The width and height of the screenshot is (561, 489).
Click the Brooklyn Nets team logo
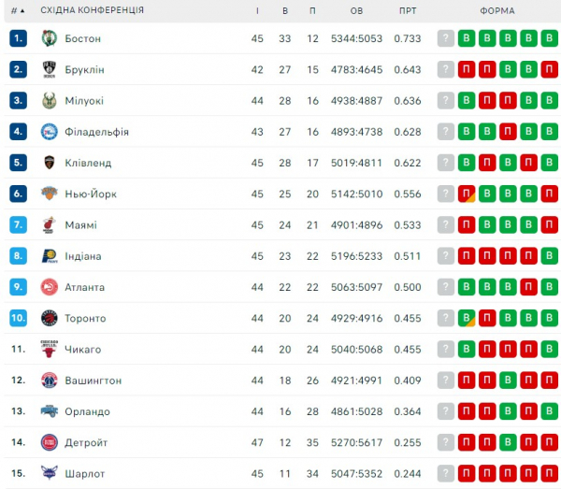point(50,70)
